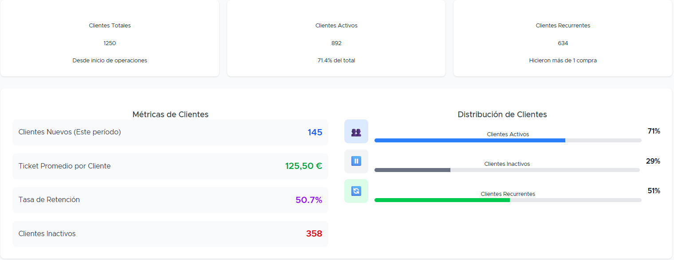The width and height of the screenshot is (674, 260).
Task: Click the Distribución de Clientes heading
Action: point(502,115)
